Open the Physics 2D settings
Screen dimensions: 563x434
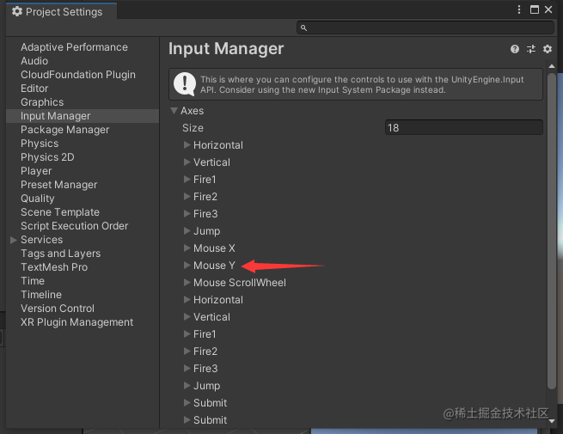tap(47, 157)
